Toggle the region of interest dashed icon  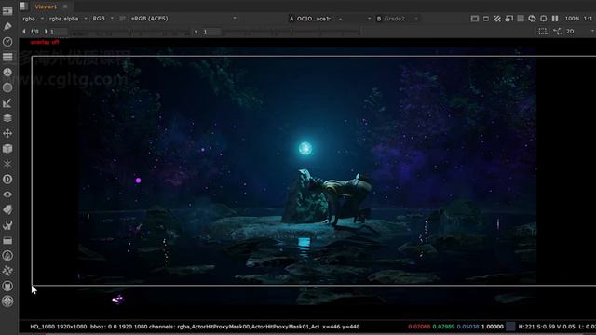pyautogui.click(x=543, y=32)
